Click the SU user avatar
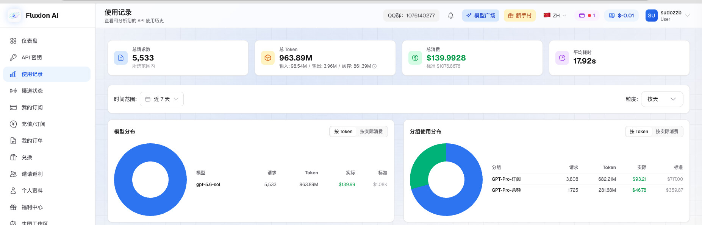 (652, 16)
